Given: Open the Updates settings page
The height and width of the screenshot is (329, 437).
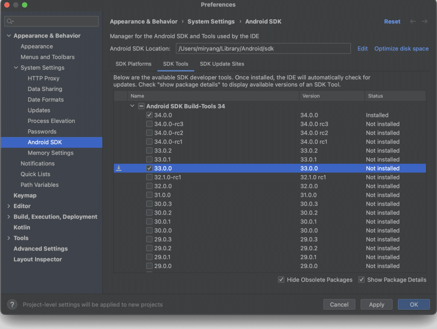Looking at the screenshot, I should [x=39, y=111].
